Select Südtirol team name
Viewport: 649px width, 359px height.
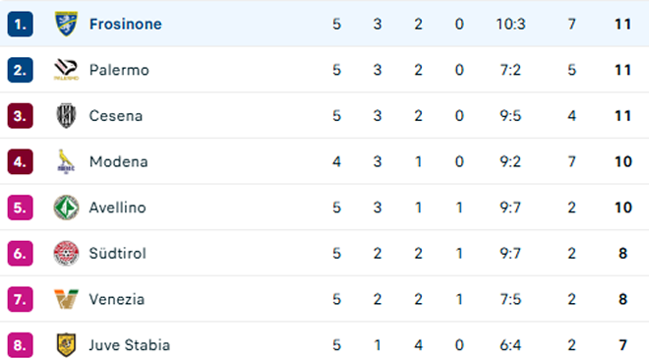118,254
